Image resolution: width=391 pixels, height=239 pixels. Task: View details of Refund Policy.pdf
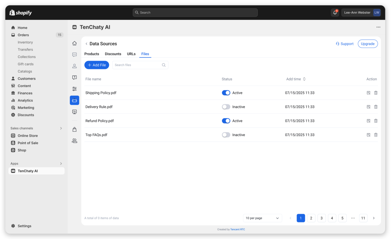(x=368, y=121)
